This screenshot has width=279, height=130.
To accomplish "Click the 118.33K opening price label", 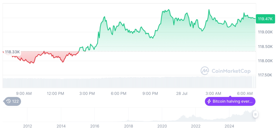I will tap(12, 52).
